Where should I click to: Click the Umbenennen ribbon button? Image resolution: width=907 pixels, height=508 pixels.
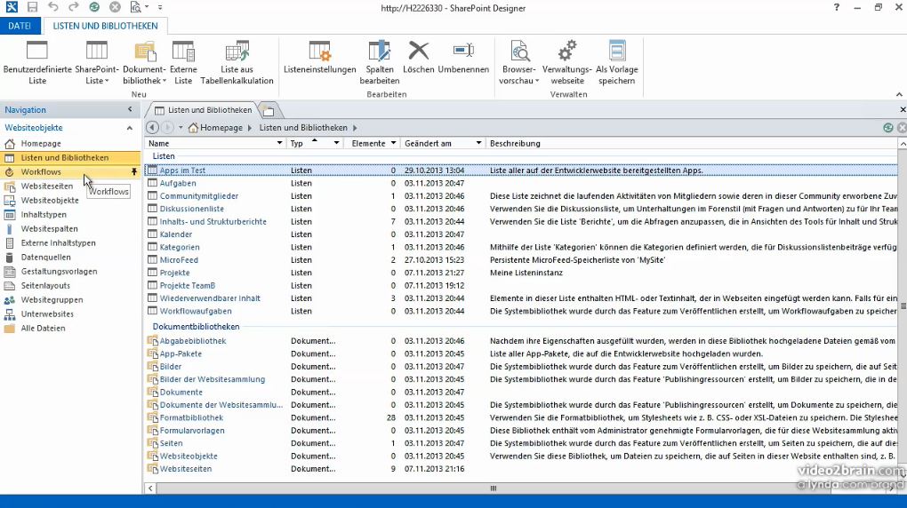coord(463,58)
